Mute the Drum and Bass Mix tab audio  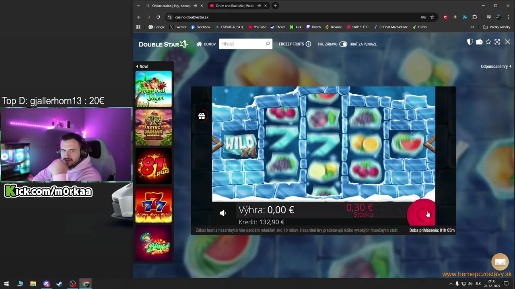(x=259, y=6)
